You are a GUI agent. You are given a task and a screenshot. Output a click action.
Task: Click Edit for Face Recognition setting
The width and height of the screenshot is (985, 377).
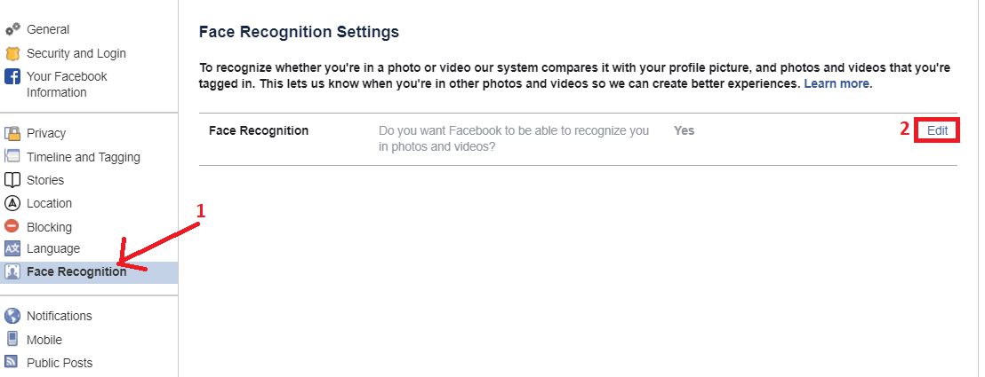tap(938, 130)
